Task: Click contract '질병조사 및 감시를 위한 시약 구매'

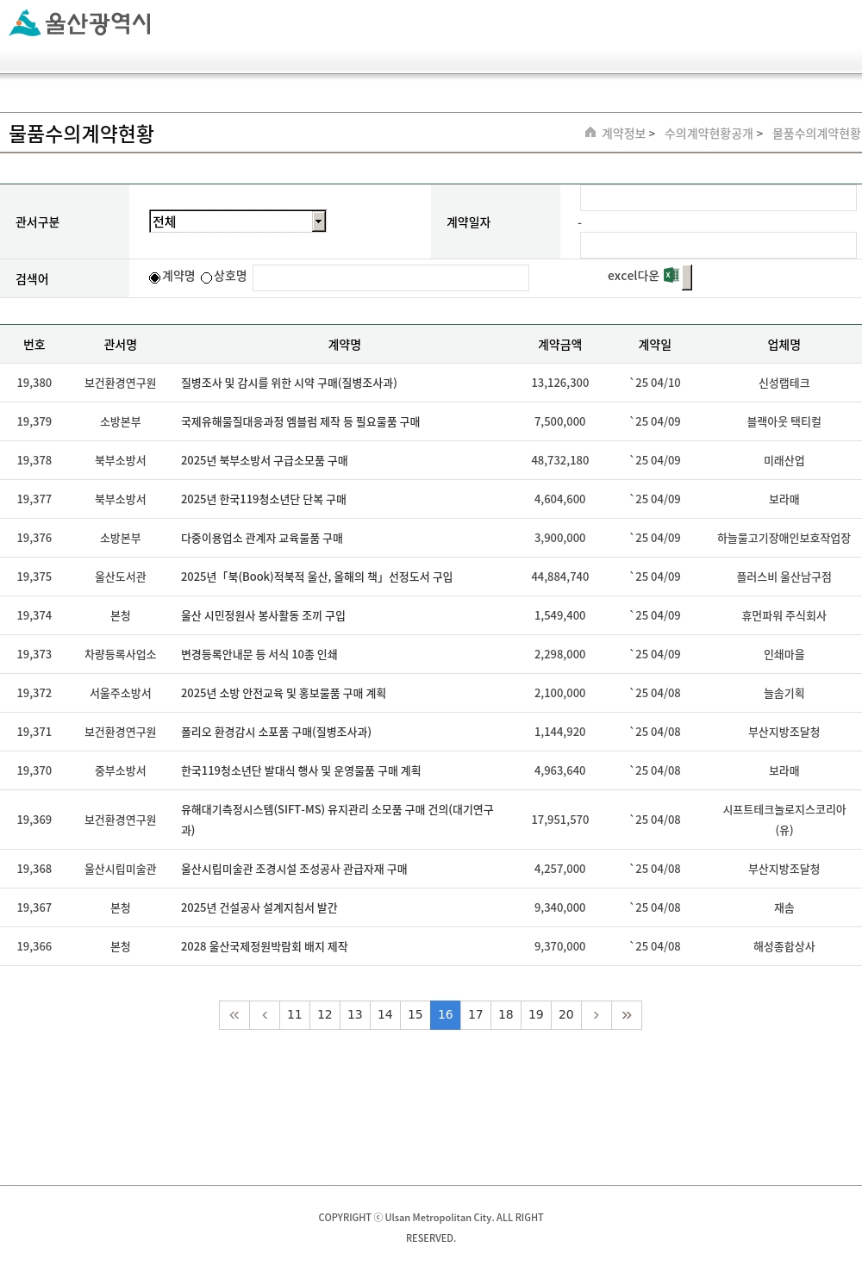Action: (289, 383)
